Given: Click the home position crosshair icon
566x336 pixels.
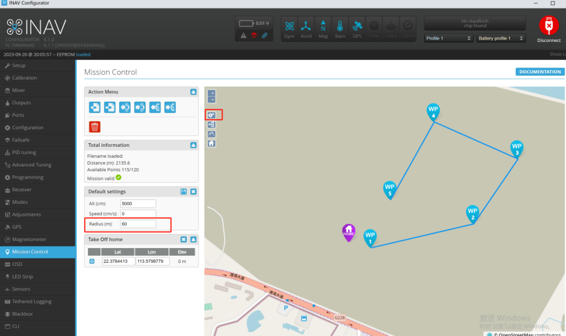Looking at the screenshot, I should [x=92, y=261].
